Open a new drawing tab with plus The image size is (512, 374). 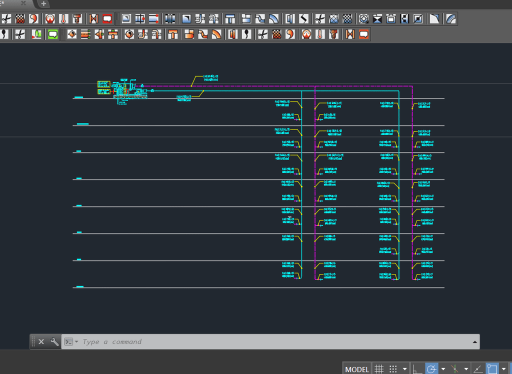(x=43, y=3)
